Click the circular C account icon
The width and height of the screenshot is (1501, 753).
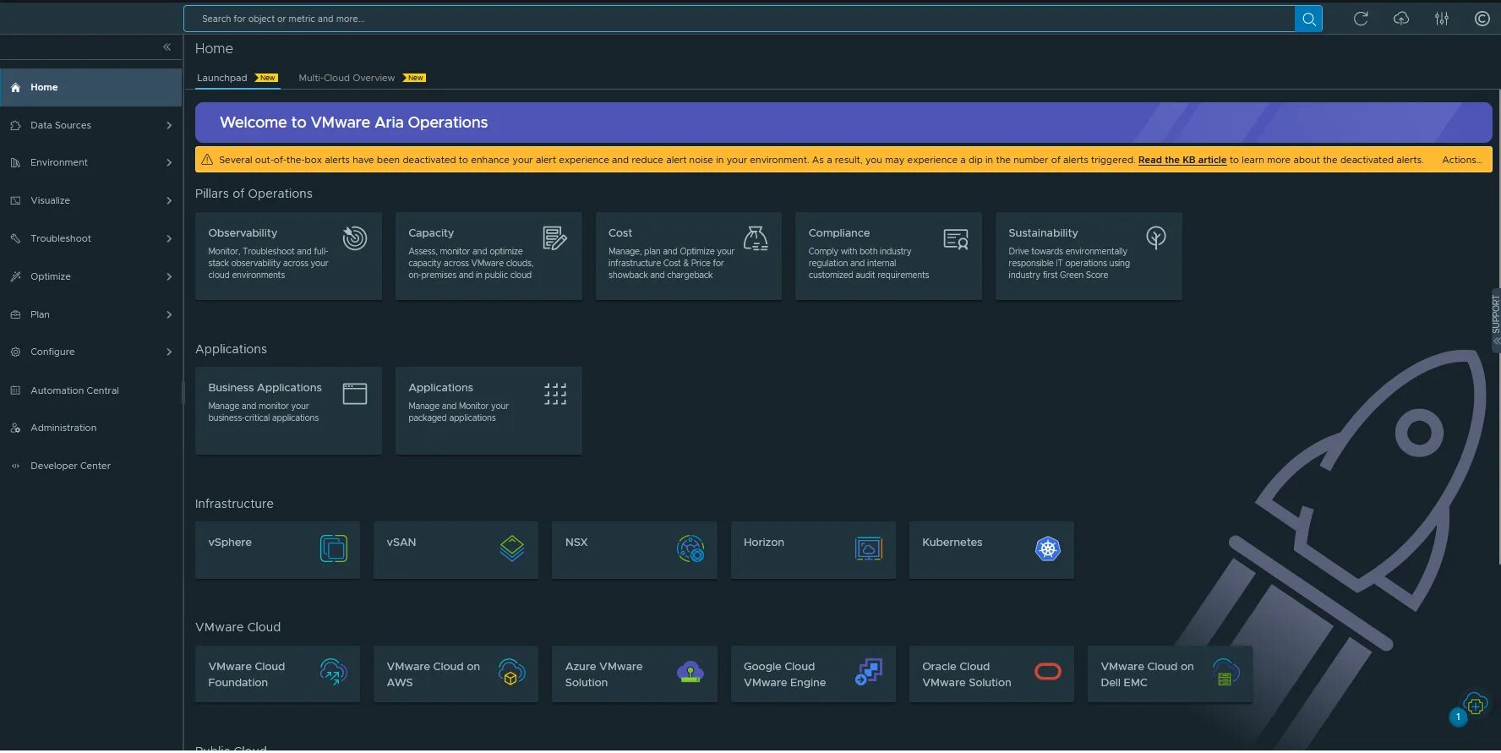coord(1482,19)
